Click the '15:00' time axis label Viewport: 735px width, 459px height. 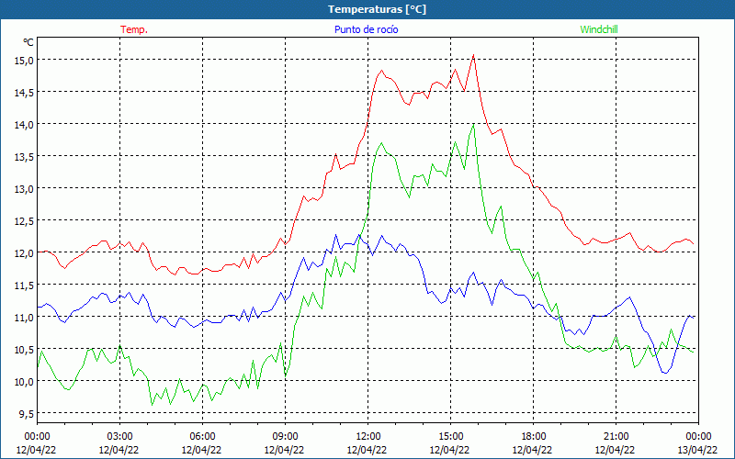(x=450, y=437)
